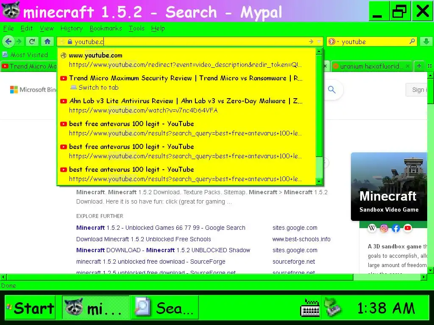Select the Mypal raccoon taskbar button
Viewport: 434px width, 325px height.
95,308
